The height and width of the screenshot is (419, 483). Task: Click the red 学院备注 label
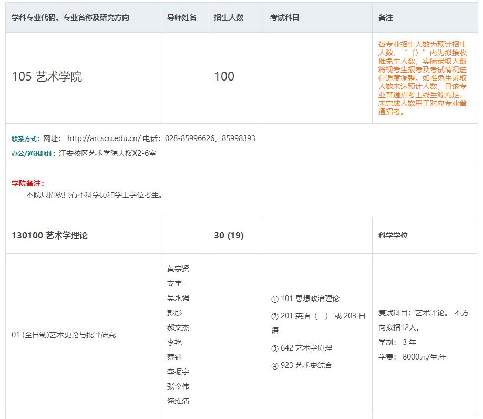28,183
